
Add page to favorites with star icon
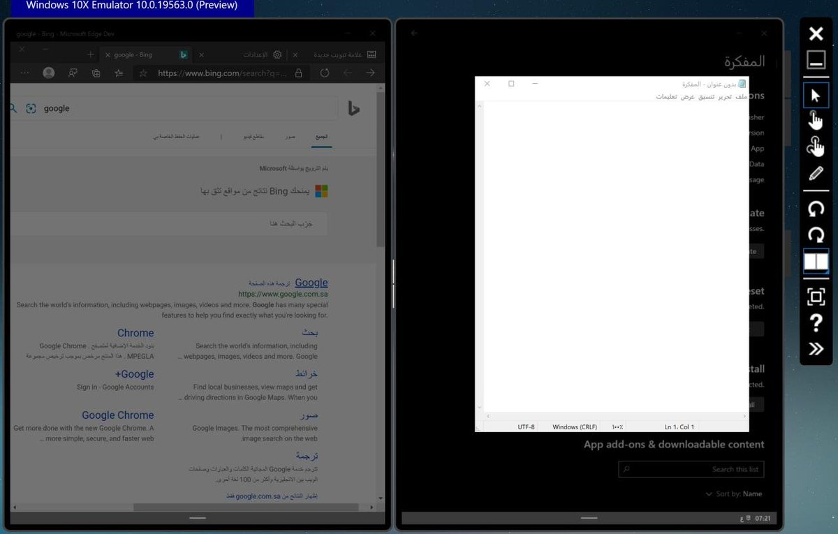click(x=142, y=73)
